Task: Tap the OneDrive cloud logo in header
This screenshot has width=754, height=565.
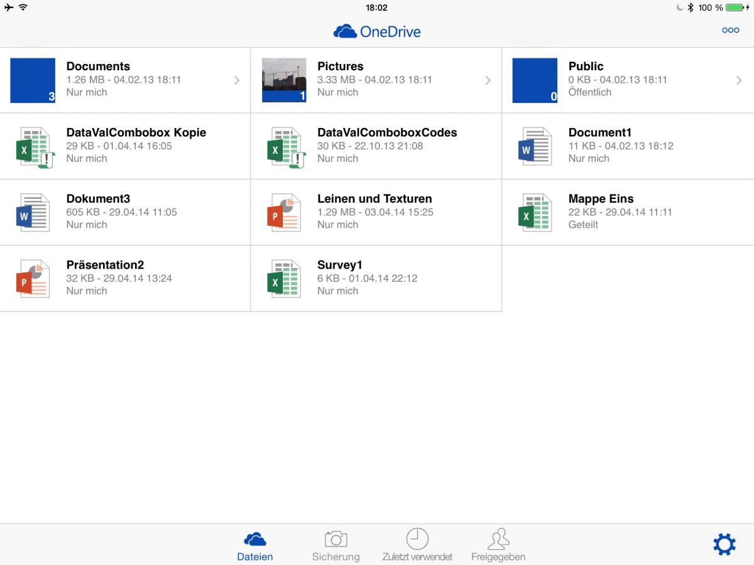Action: pyautogui.click(x=345, y=31)
